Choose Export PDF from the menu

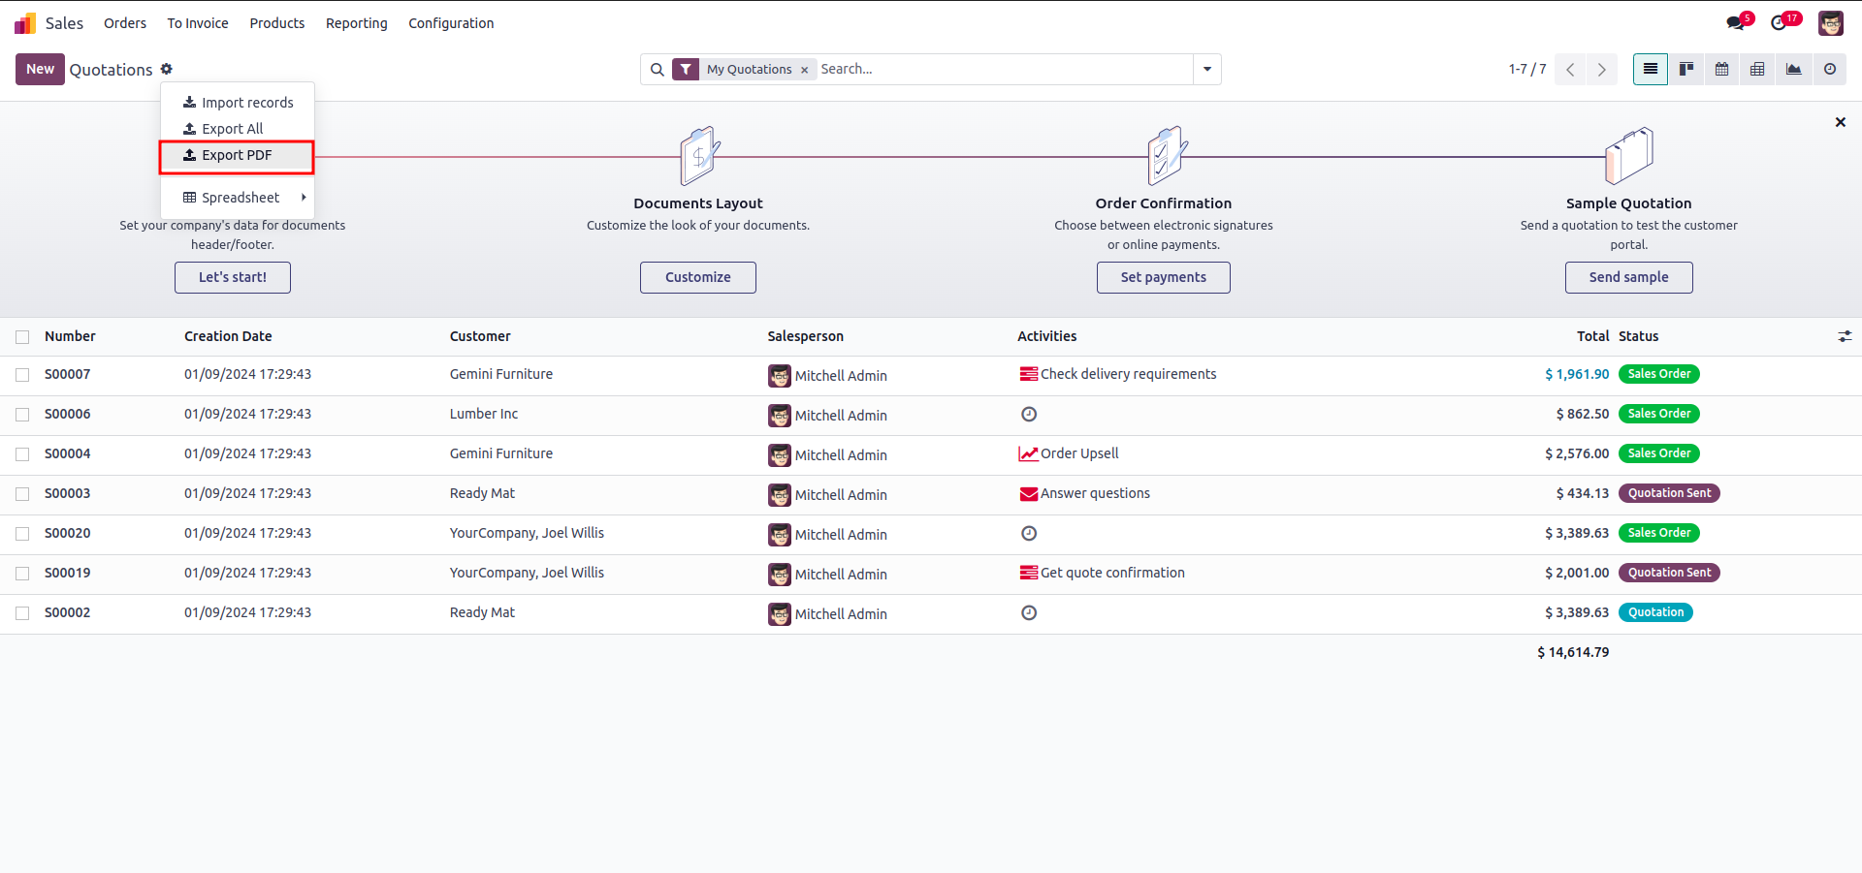tap(237, 155)
